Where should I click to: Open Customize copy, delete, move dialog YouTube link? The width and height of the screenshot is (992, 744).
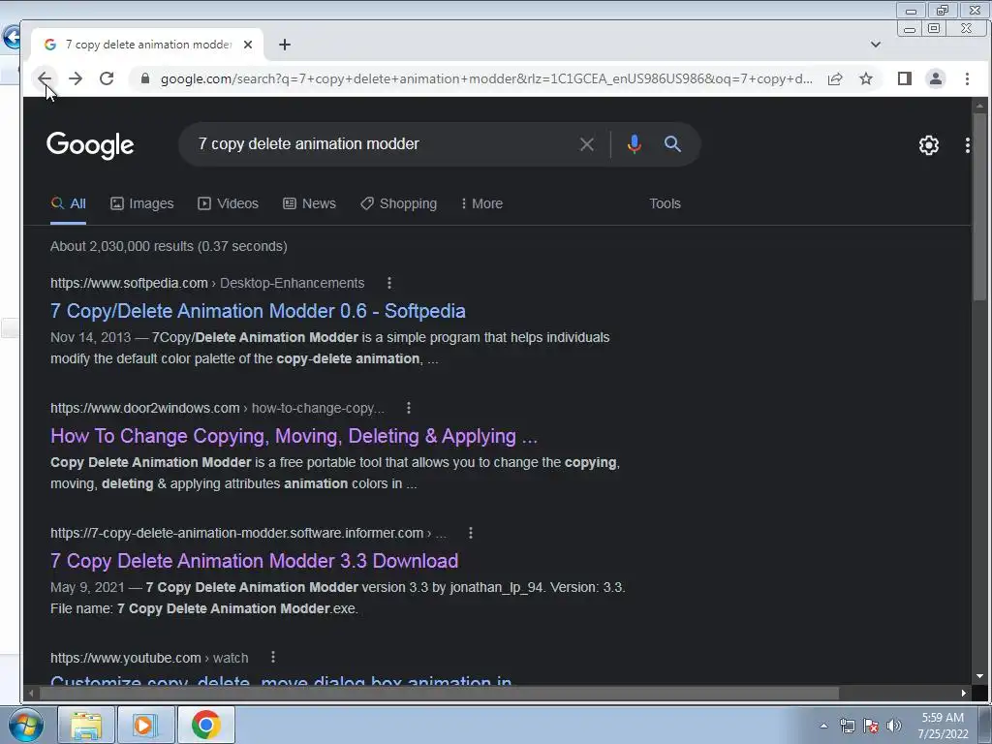(281, 679)
